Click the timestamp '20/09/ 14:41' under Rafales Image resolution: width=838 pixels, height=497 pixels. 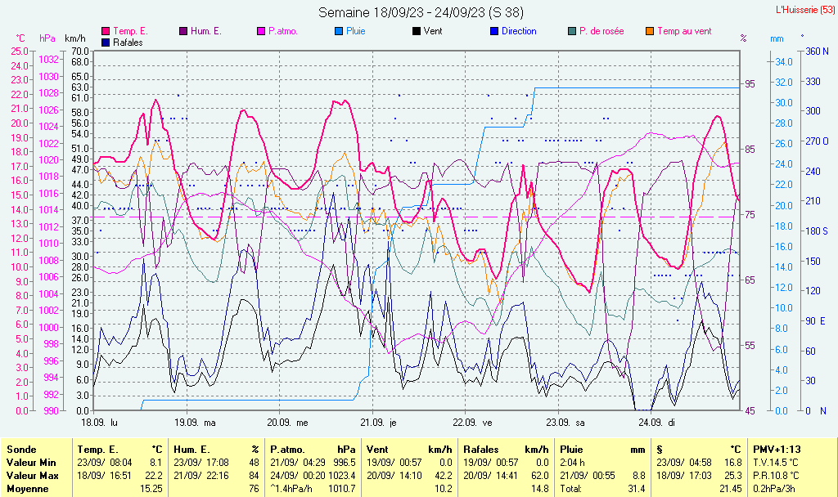(490, 476)
